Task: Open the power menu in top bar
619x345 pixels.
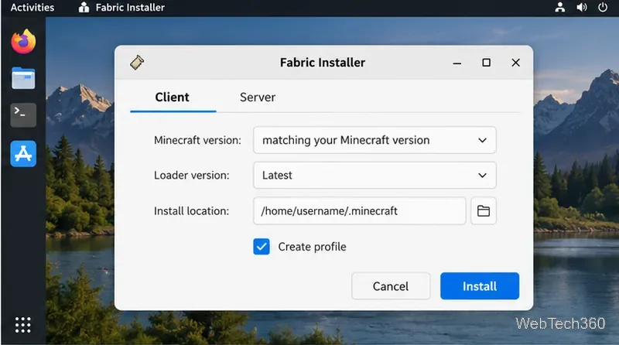Action: [x=603, y=7]
